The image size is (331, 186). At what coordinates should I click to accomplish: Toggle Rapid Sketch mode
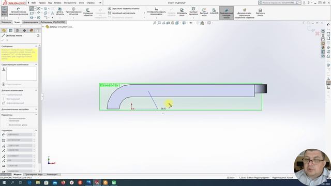(204, 12)
